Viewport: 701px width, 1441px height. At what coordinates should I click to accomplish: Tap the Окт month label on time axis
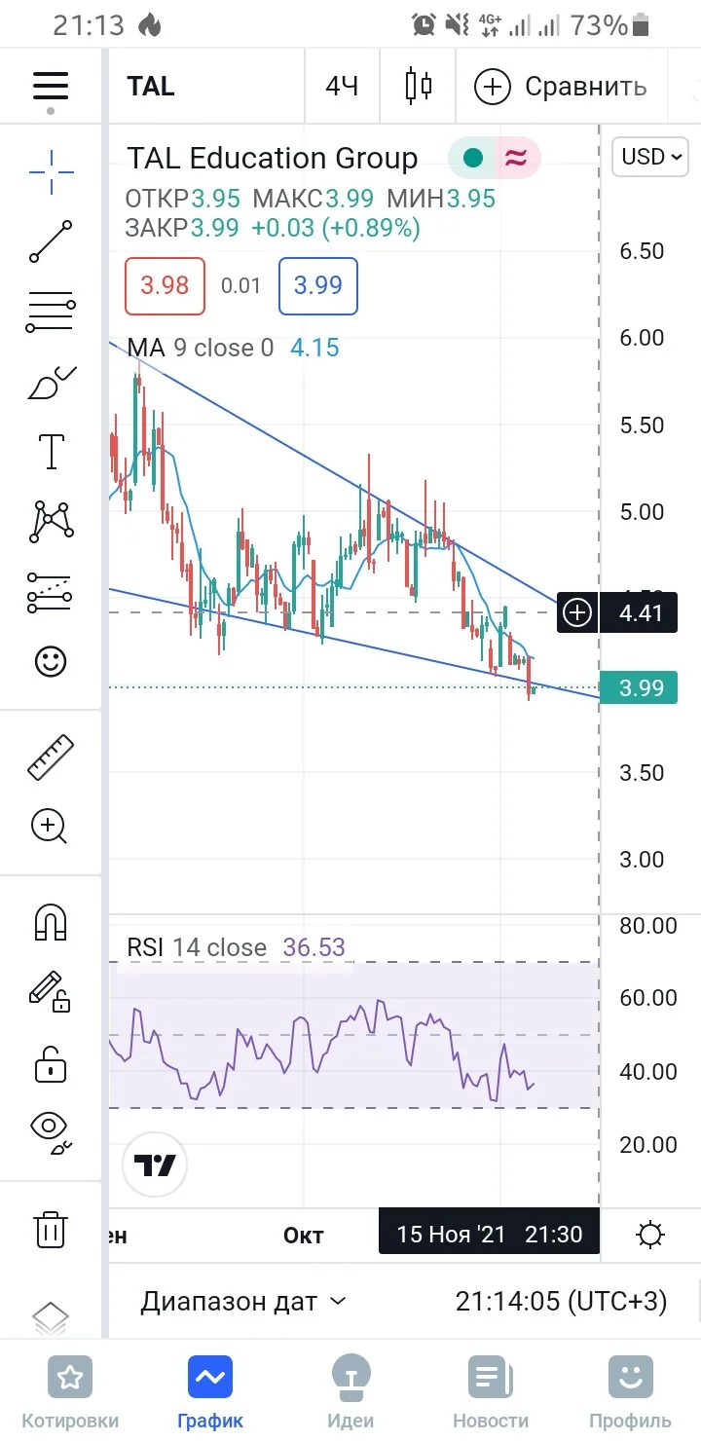pyautogui.click(x=303, y=1236)
